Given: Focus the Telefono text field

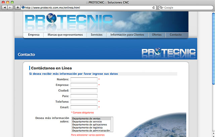Looking at the screenshot, I should pyautogui.click(x=84, y=102).
